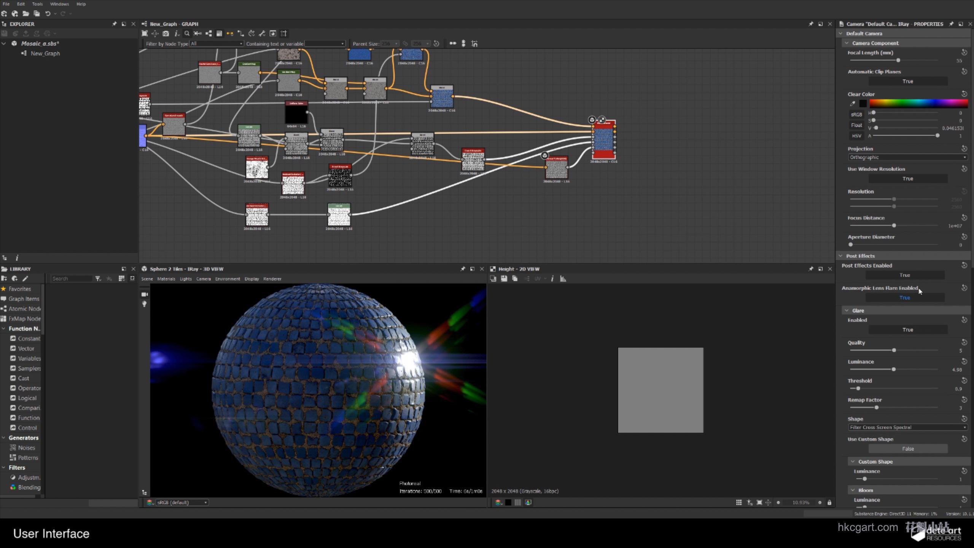Select the HSV color mode button

(x=856, y=136)
